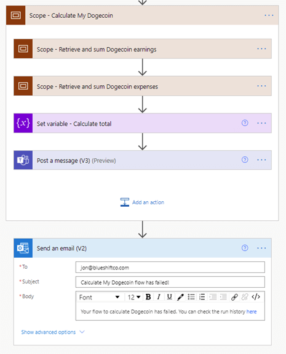Click the Set variable curly-brace icon
Screen dimensions: 286x354
click(x=23, y=123)
